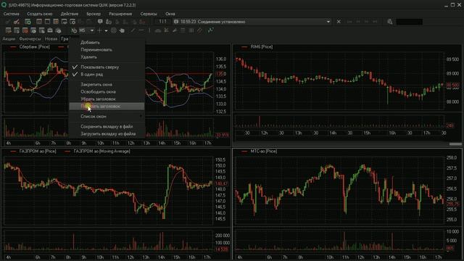
Task: Expand the arrow beside the crosshair tool
Action: point(107,30)
